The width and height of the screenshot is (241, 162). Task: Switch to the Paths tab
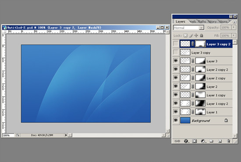point(202,21)
